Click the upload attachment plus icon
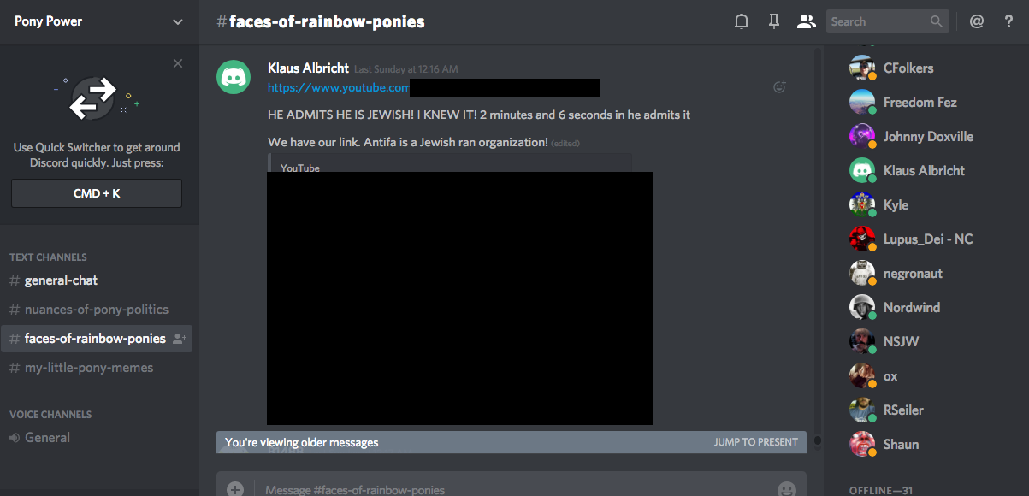The height and width of the screenshot is (496, 1029). coord(235,489)
